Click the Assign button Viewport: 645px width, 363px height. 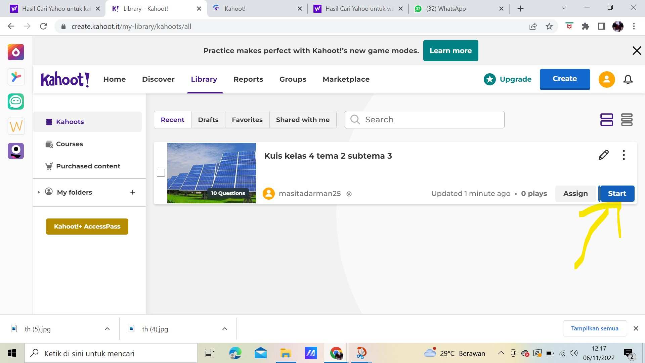(575, 194)
